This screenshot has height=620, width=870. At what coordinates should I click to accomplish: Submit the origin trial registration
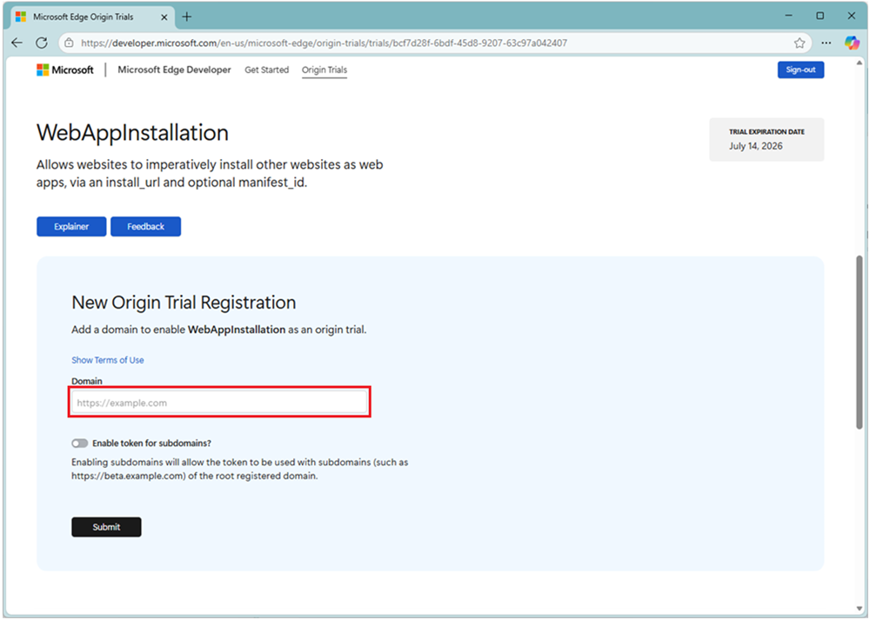(x=106, y=527)
